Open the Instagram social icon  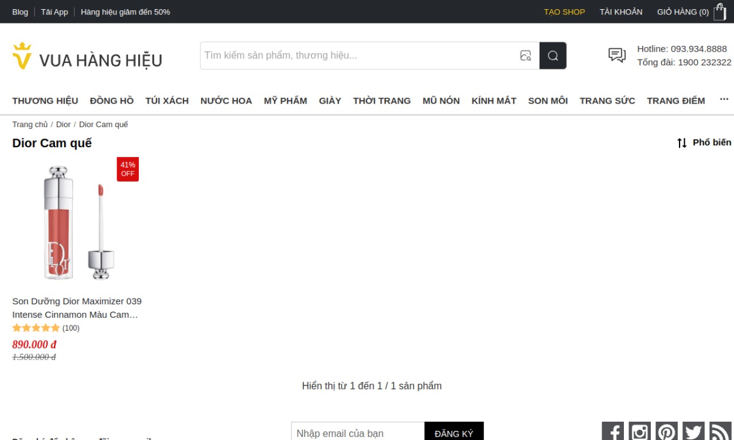639,431
